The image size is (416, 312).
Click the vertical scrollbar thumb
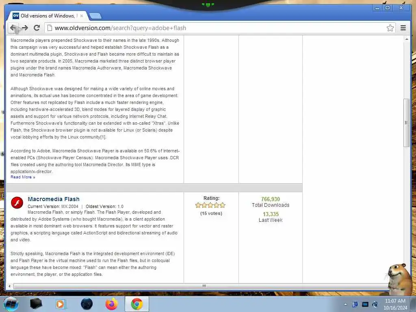point(406,123)
